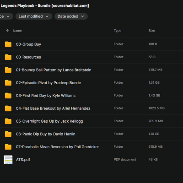Select the 00-Group Buy folder name

point(28,44)
